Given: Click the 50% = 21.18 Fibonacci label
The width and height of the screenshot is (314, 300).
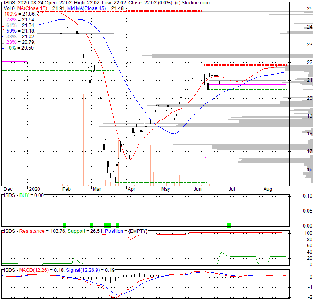Looking at the screenshot, I should (21, 31).
